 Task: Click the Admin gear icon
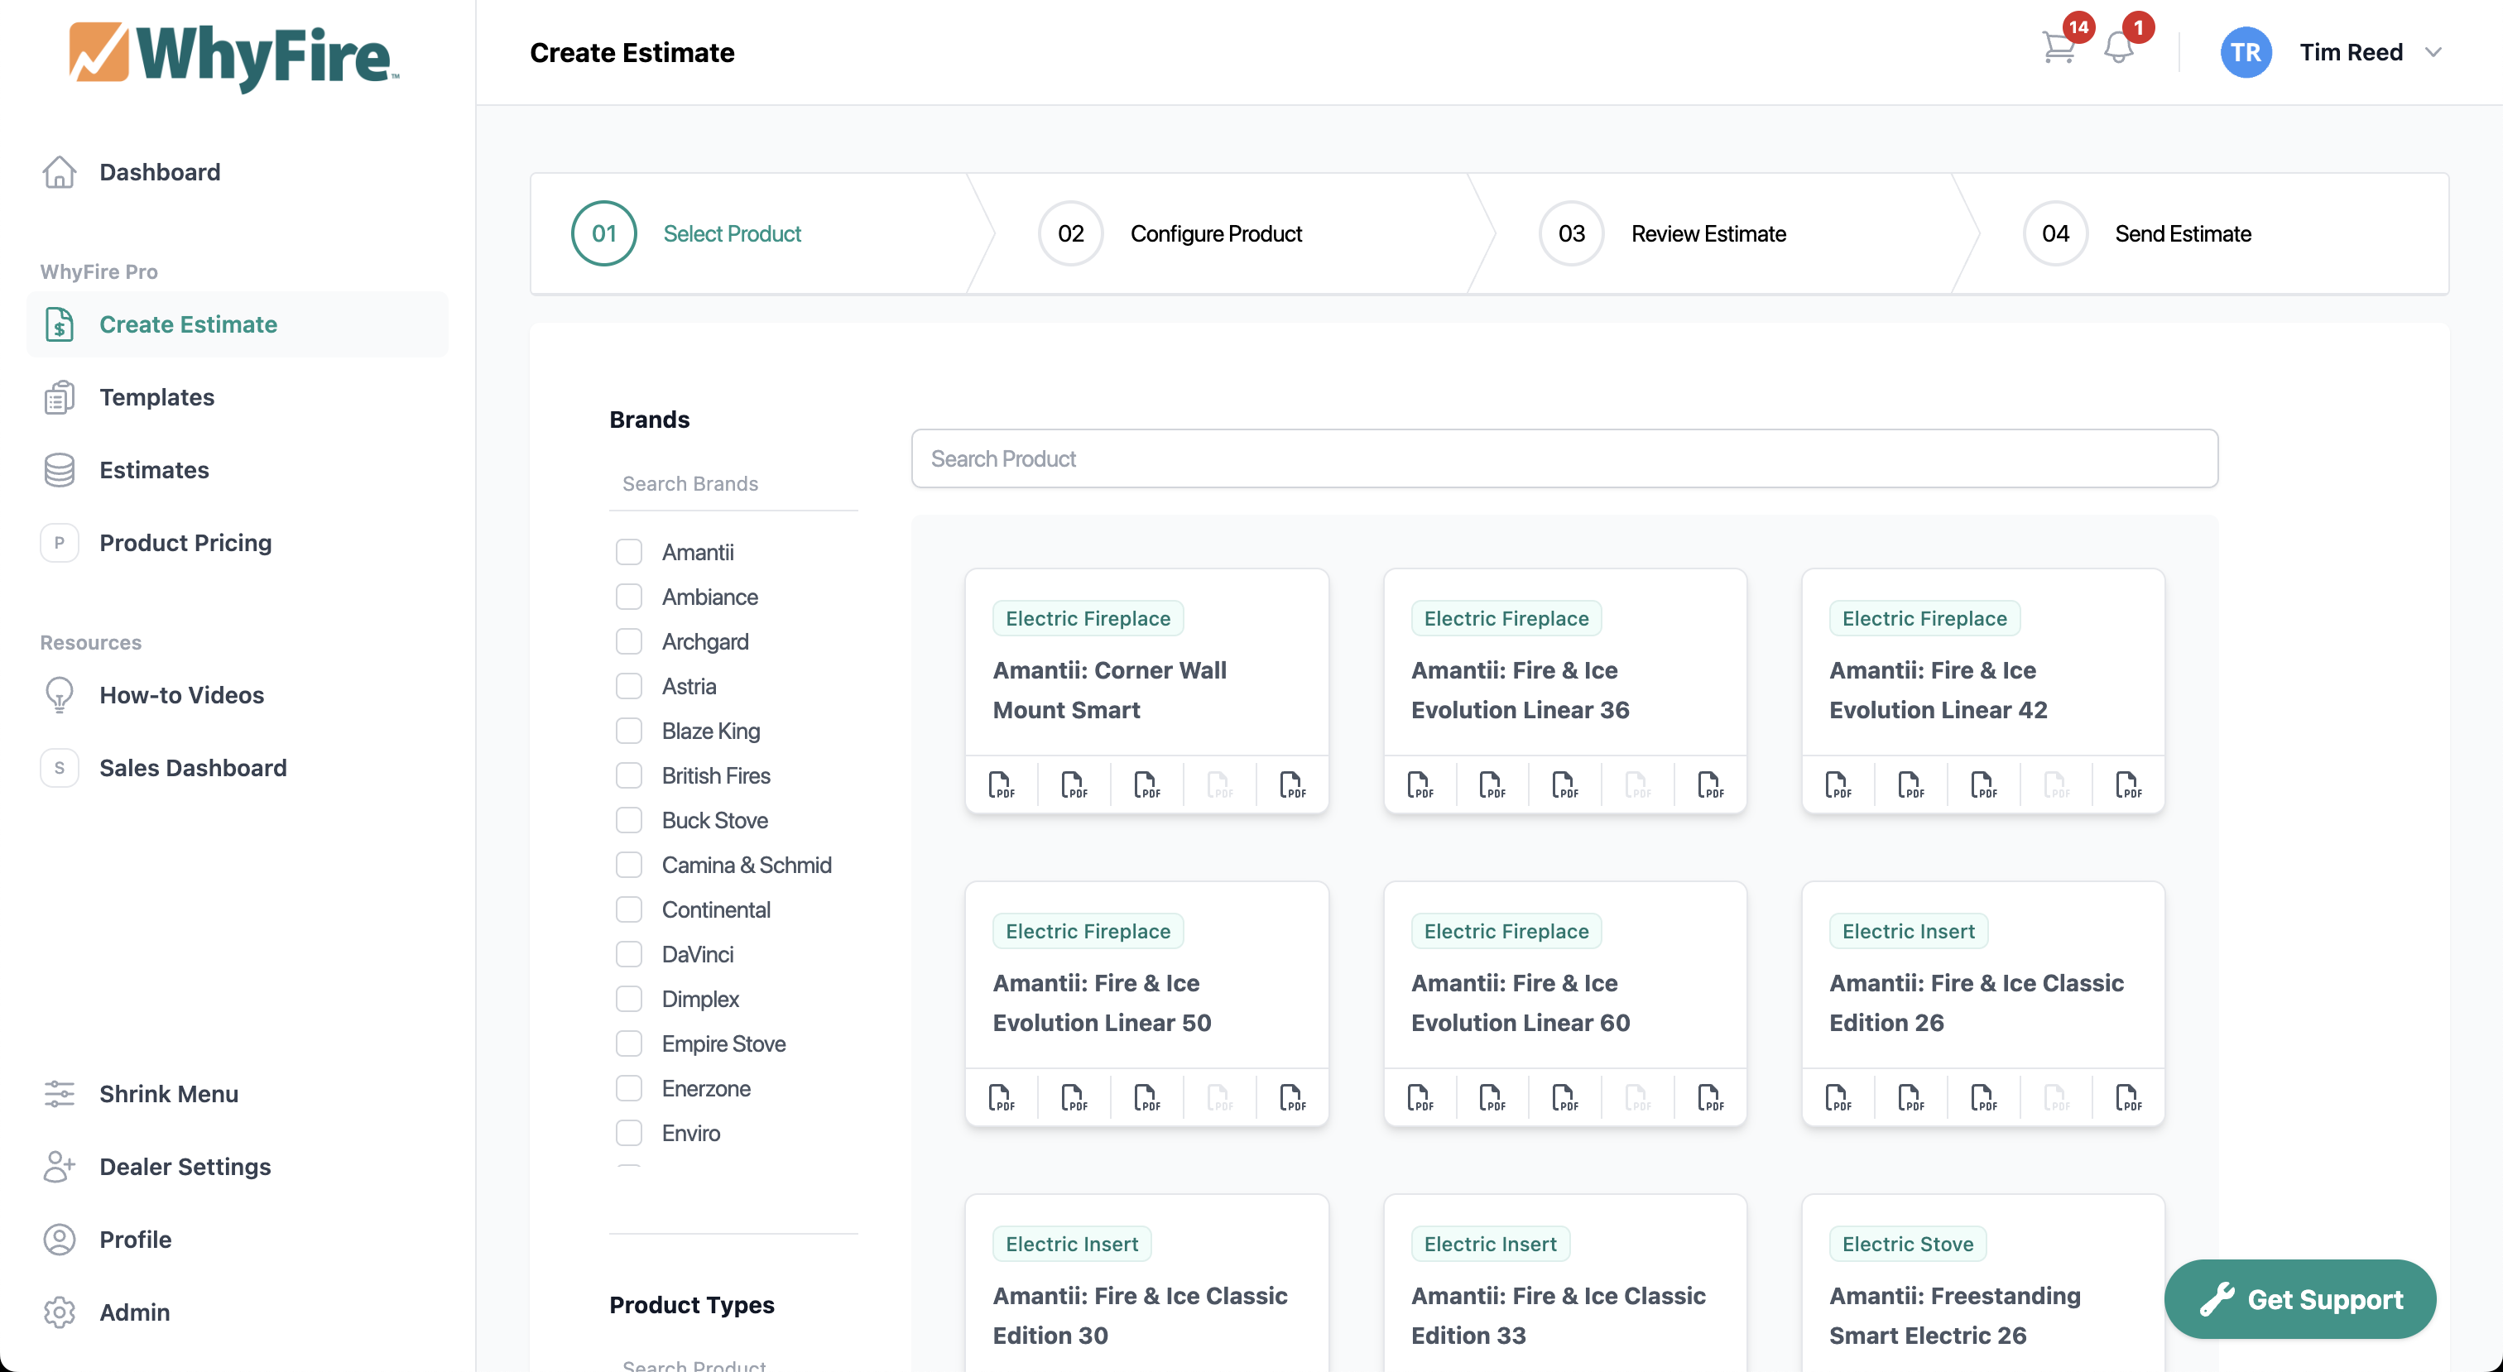[60, 1312]
